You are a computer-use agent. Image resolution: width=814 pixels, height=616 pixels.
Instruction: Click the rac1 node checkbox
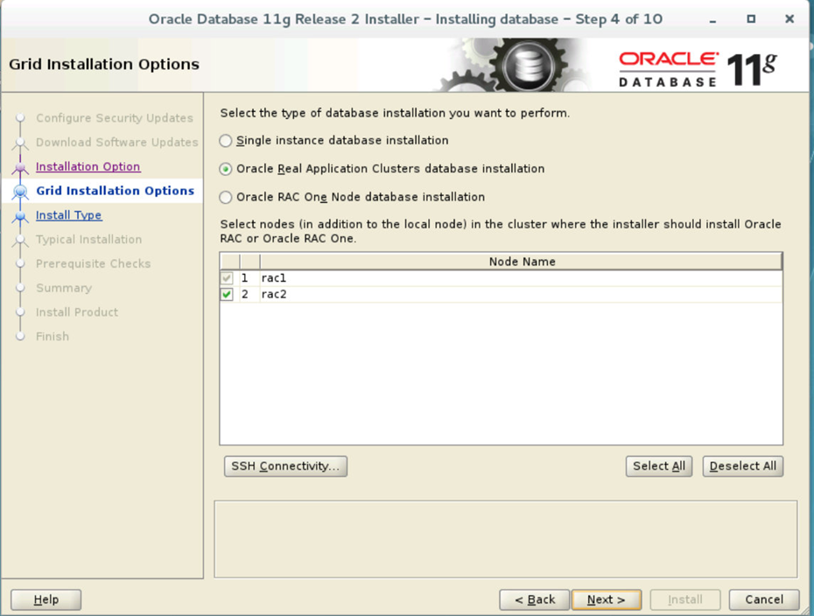[x=227, y=278]
